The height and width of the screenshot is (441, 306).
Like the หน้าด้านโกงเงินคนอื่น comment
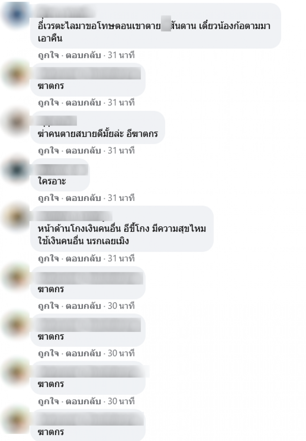point(48,258)
